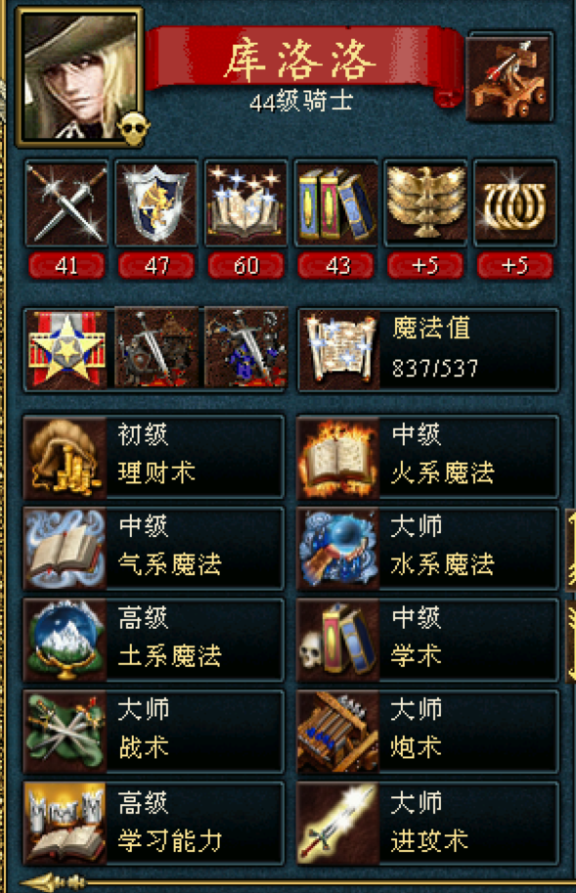The height and width of the screenshot is (893, 576).
Task: Click the 气系魔法 air magic book icon
Action: (x=66, y=549)
